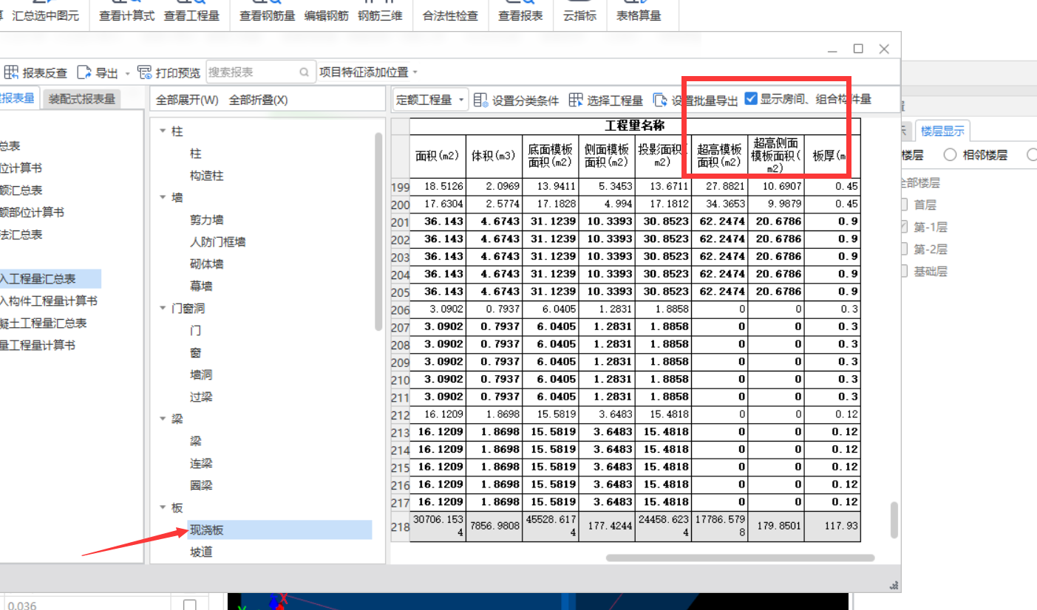Image resolution: width=1037 pixels, height=610 pixels.
Task: Select 构造柱 in the component tree
Action: pos(206,176)
